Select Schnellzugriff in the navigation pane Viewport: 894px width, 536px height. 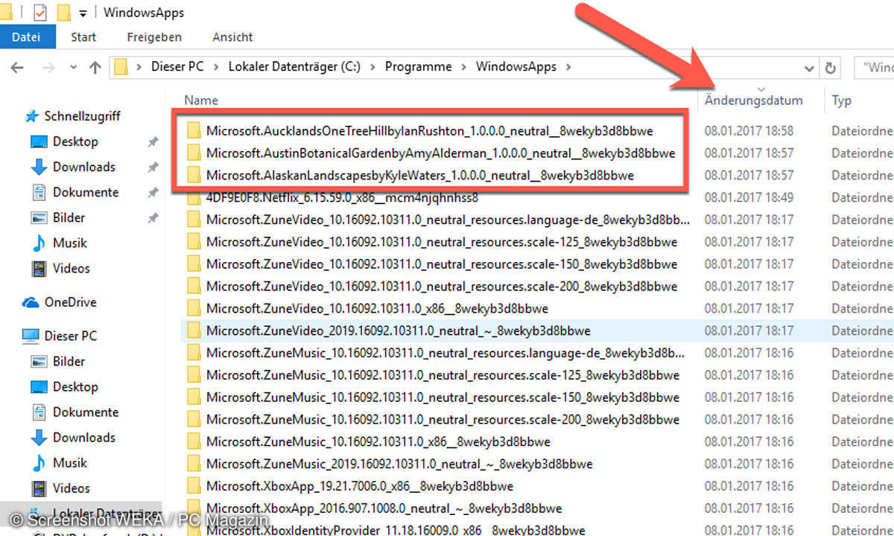[x=82, y=116]
